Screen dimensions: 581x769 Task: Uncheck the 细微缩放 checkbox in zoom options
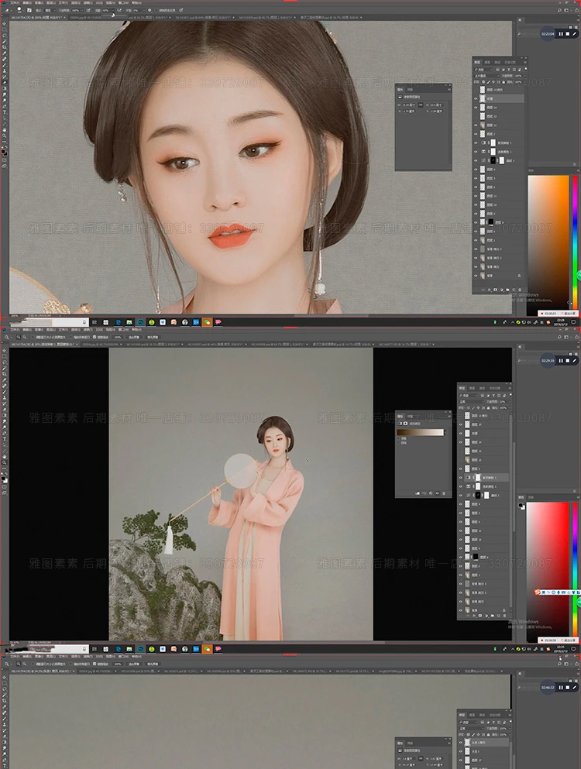pos(95,338)
